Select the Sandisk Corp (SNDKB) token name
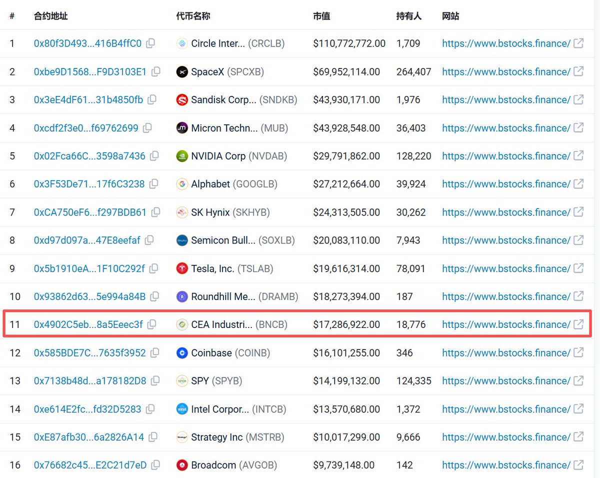Image resolution: width=600 pixels, height=478 pixels. tap(244, 99)
